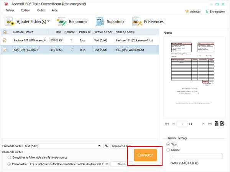Click the Renommer toolbar icon

(62, 21)
